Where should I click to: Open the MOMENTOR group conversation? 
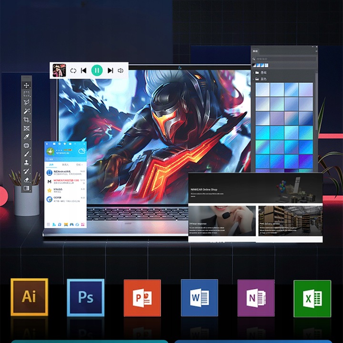coord(65,182)
